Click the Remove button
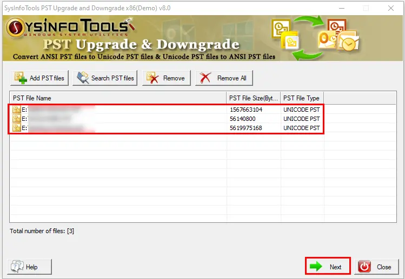Screen dimensions: 405x279 [x=167, y=78]
